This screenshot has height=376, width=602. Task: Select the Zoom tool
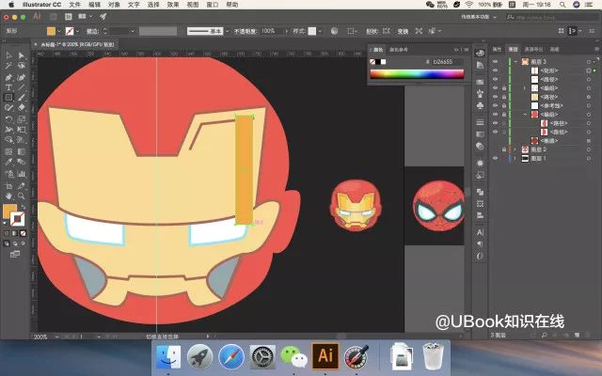[x=21, y=196]
